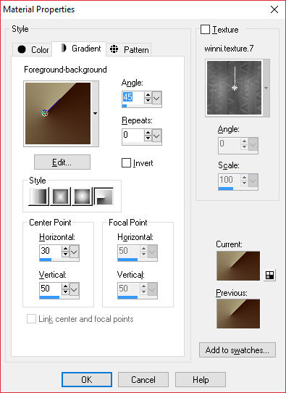This screenshot has height=393, width=286.
Task: Select the Linear gradient style icon
Action: (38, 196)
